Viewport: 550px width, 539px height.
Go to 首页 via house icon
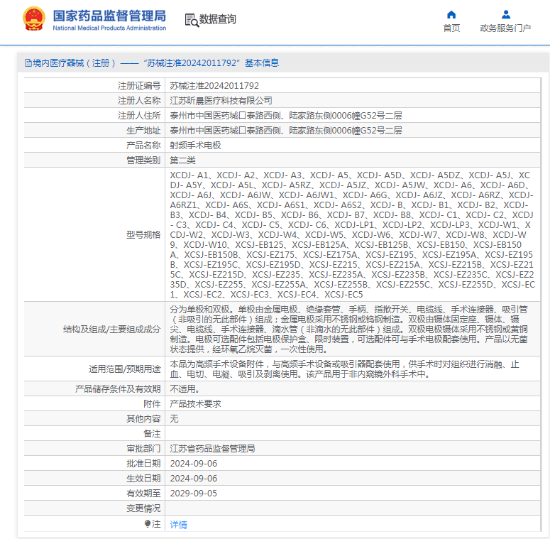tap(451, 14)
